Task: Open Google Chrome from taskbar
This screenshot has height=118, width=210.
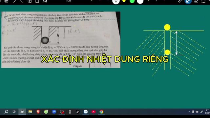Action: [x=101, y=112]
